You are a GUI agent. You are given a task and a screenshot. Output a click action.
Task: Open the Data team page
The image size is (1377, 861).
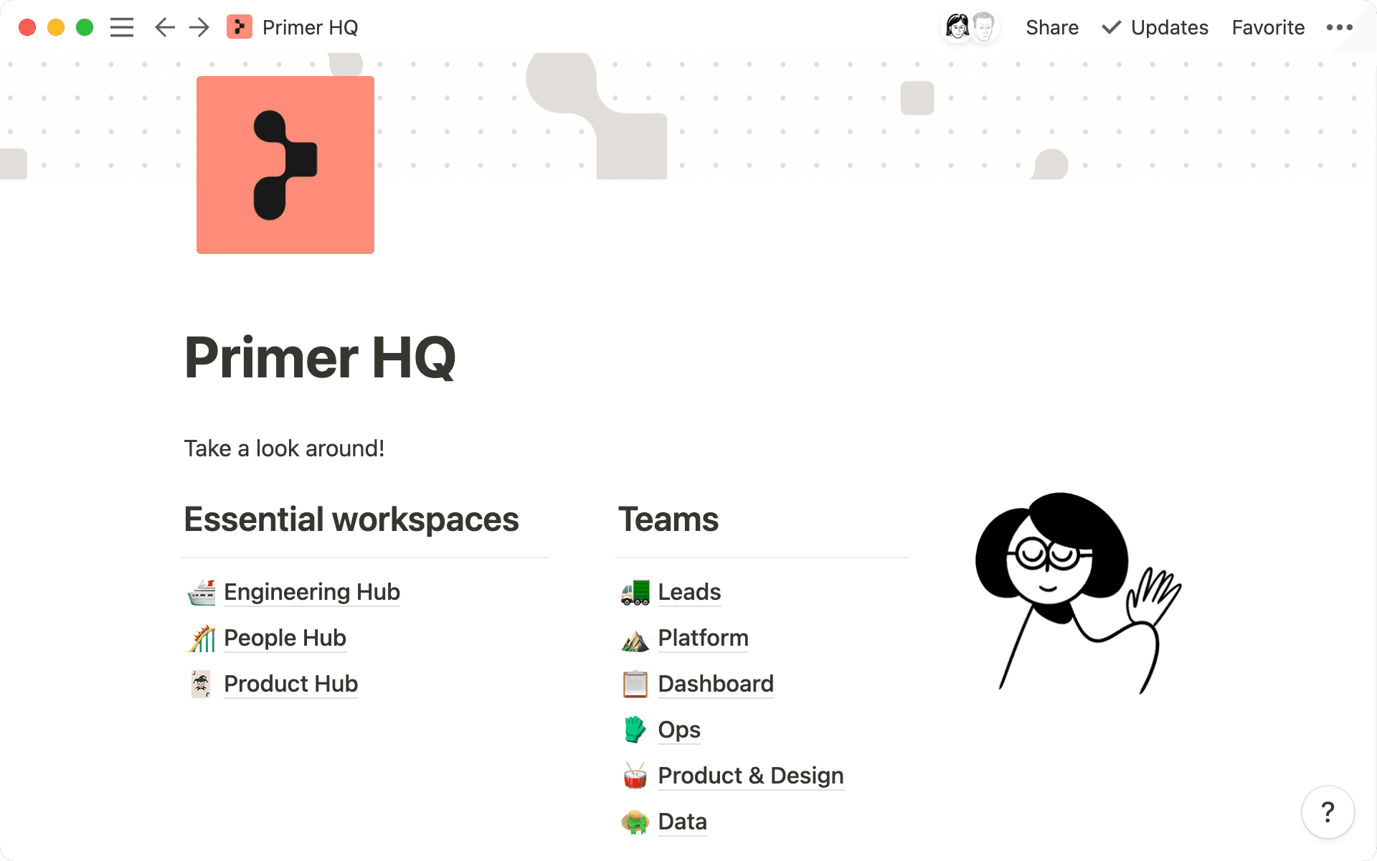click(682, 822)
